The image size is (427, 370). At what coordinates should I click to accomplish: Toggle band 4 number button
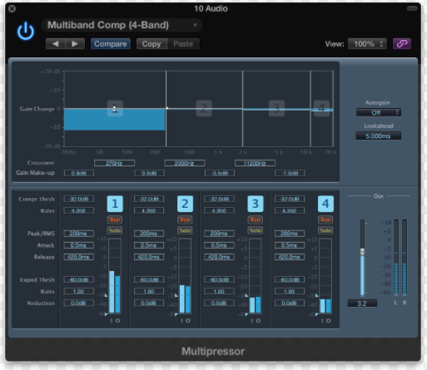point(325,204)
